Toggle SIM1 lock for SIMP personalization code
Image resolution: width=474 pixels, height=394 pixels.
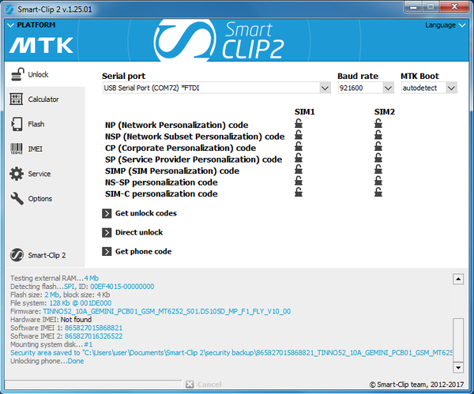299,171
